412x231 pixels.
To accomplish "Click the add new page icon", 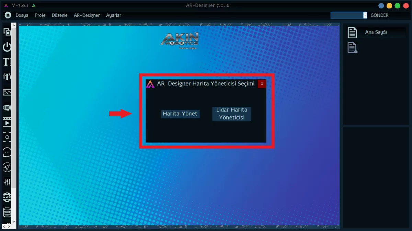I will [x=352, y=48].
